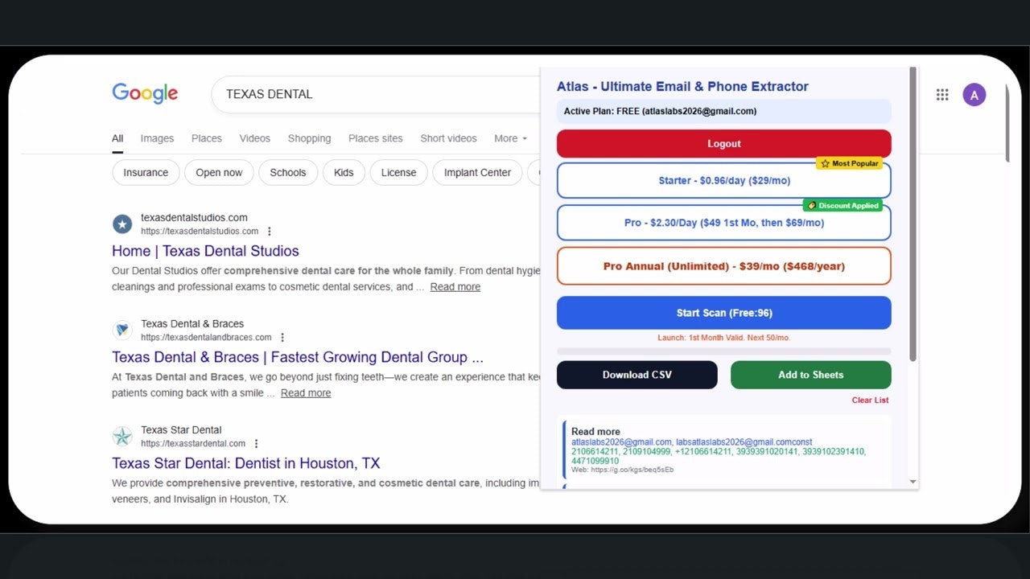Screen dimensions: 1030x579
Task: Open Texas Star Dental: Dentist in Houston link
Action: pyautogui.click(x=245, y=463)
